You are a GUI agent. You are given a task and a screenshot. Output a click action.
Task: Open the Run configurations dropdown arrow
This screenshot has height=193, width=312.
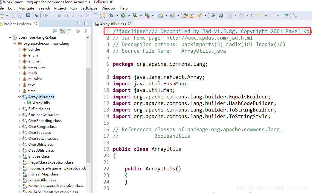(129, 15)
